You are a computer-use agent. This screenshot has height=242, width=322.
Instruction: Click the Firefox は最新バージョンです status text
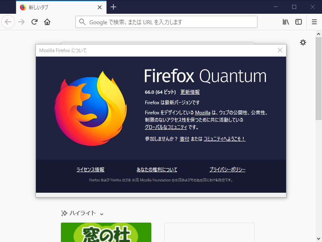[172, 102]
